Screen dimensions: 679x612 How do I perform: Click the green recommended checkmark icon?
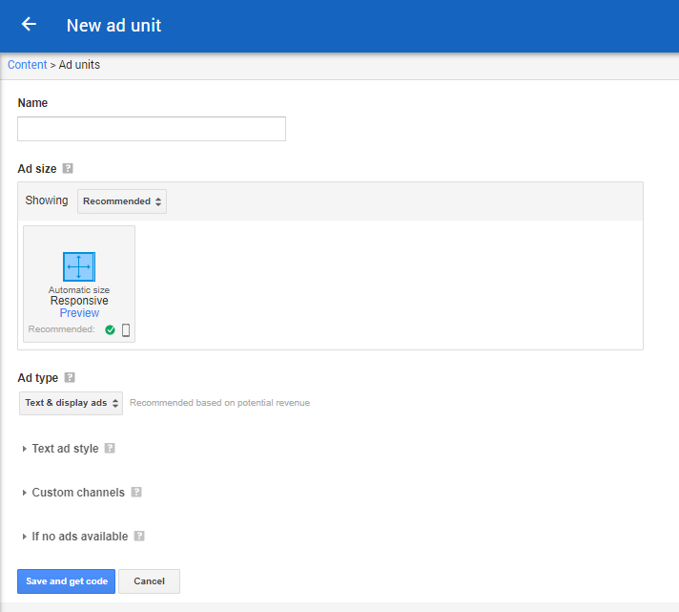(110, 329)
